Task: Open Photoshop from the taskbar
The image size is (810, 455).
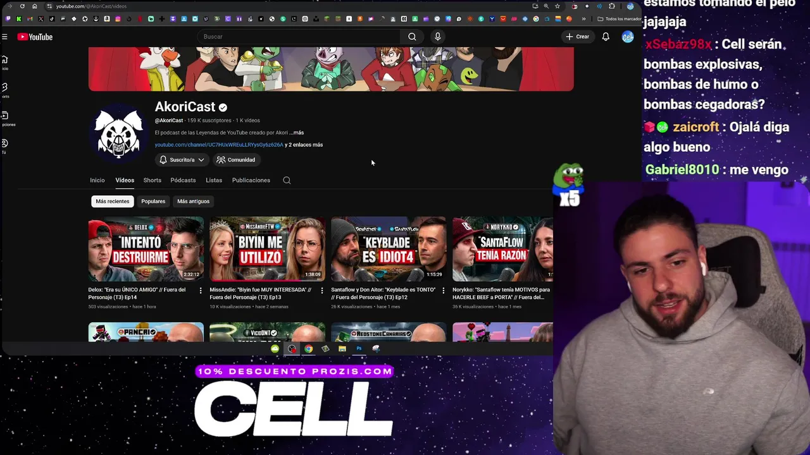Action: pos(359,349)
